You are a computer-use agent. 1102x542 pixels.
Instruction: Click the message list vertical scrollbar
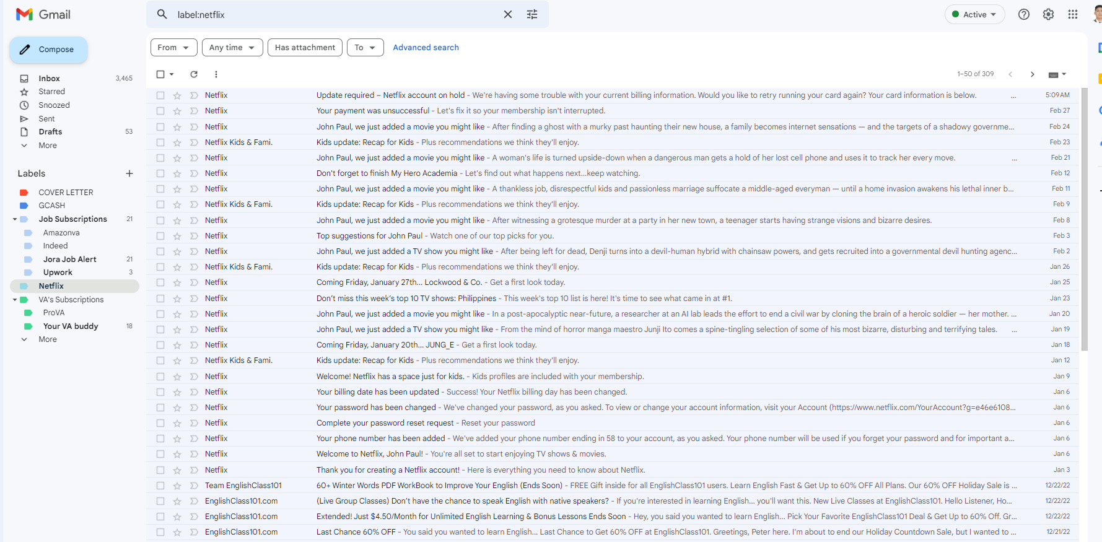pyautogui.click(x=1084, y=219)
